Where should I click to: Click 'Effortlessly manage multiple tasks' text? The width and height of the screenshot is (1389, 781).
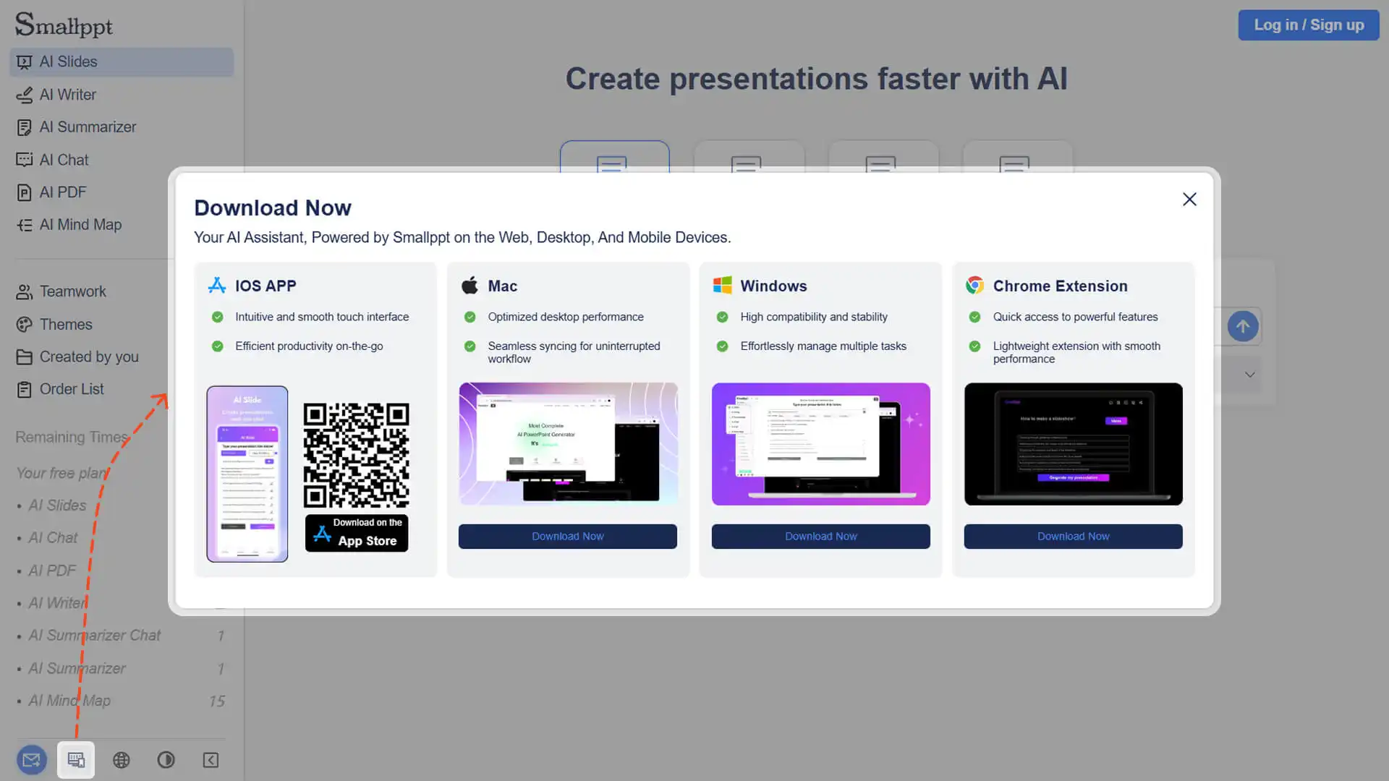click(823, 346)
